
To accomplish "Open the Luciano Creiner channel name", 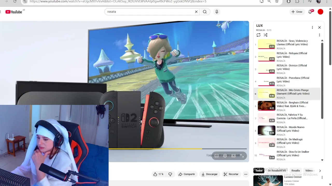I will point(292,181).
